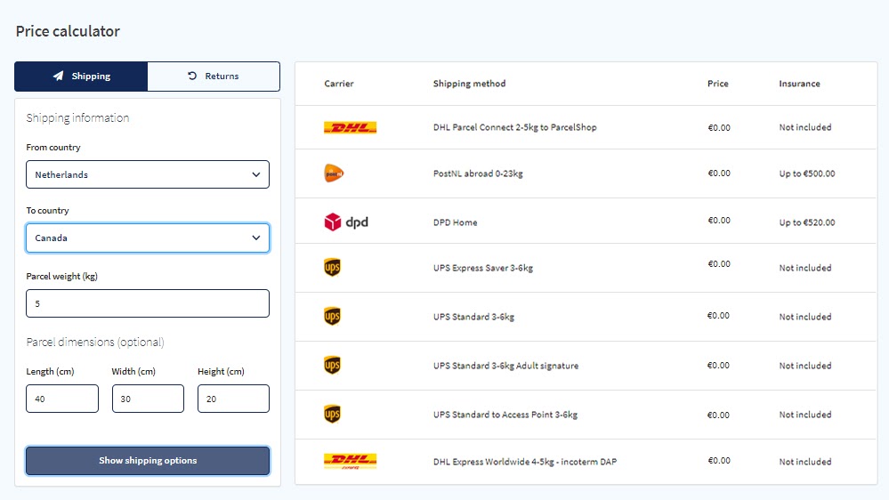This screenshot has height=500, width=889.
Task: Click Up to €520.00 insurance value
Action: coord(807,222)
